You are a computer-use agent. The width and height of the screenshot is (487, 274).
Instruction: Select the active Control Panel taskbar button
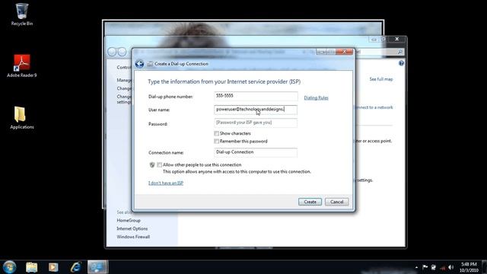point(97,267)
